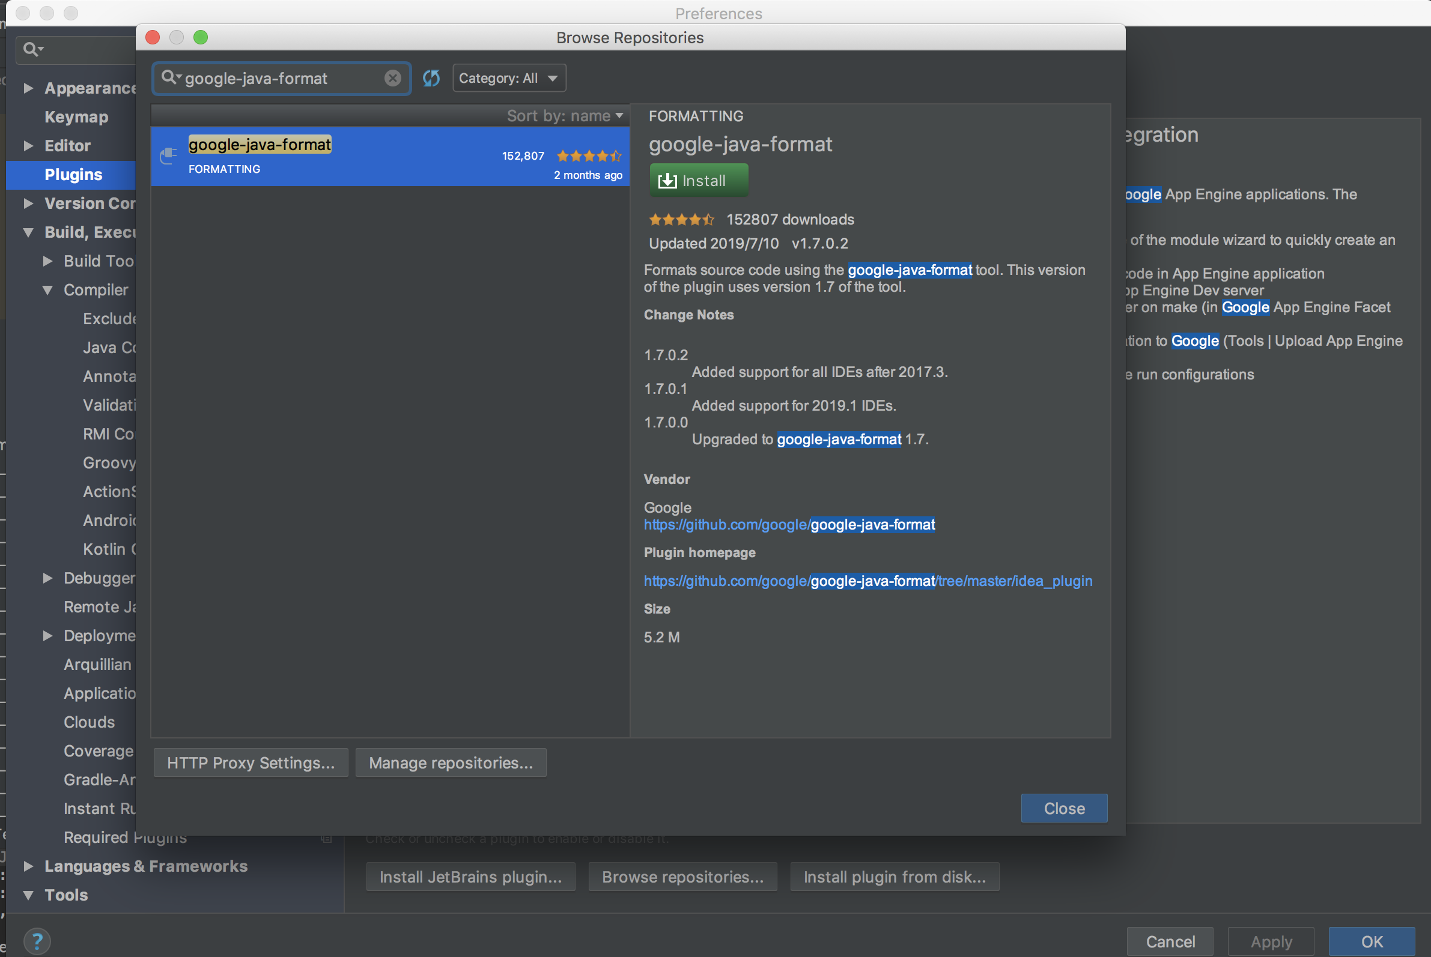Select Groovy Compiler tree item

(109, 463)
